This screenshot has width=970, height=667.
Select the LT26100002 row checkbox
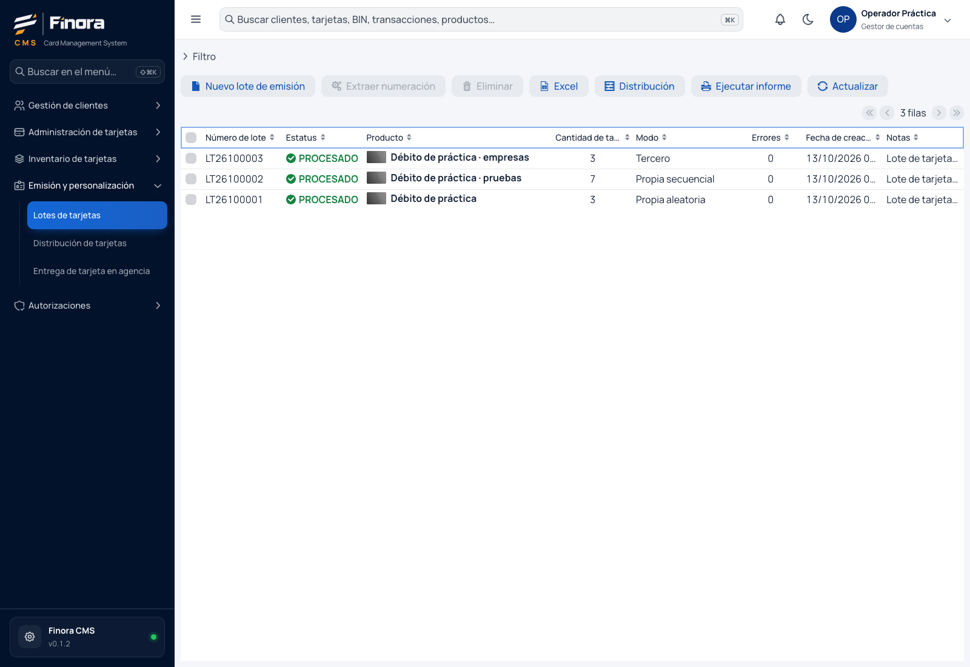pos(191,179)
